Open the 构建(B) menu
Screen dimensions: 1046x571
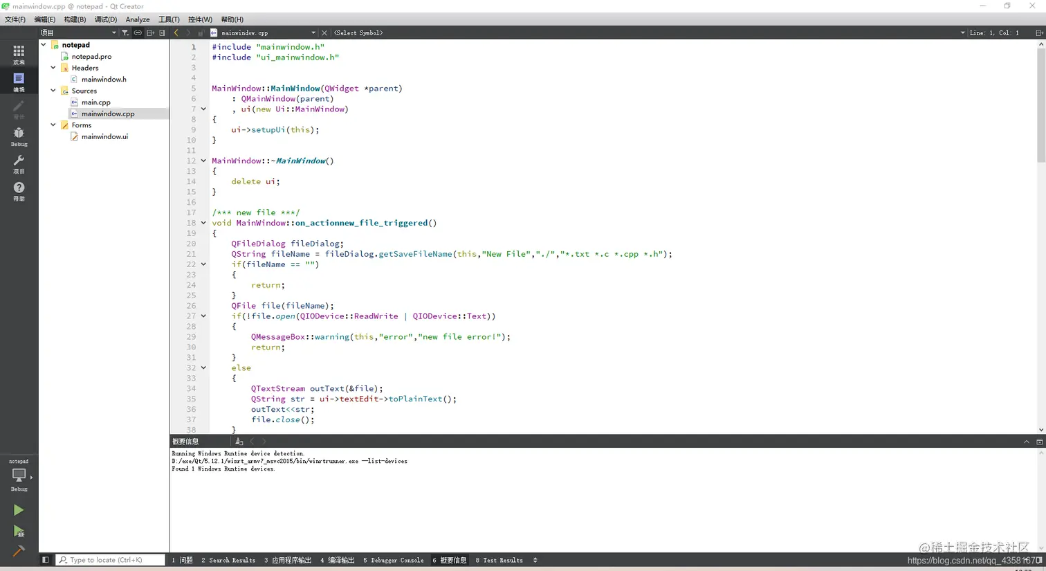click(x=75, y=19)
